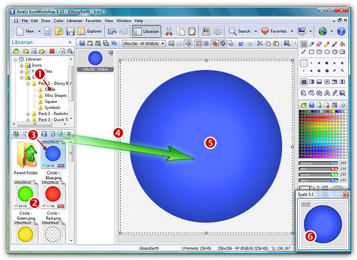The width and height of the screenshot is (357, 260).
Task: Toggle the grid display button
Action: coord(206,43)
